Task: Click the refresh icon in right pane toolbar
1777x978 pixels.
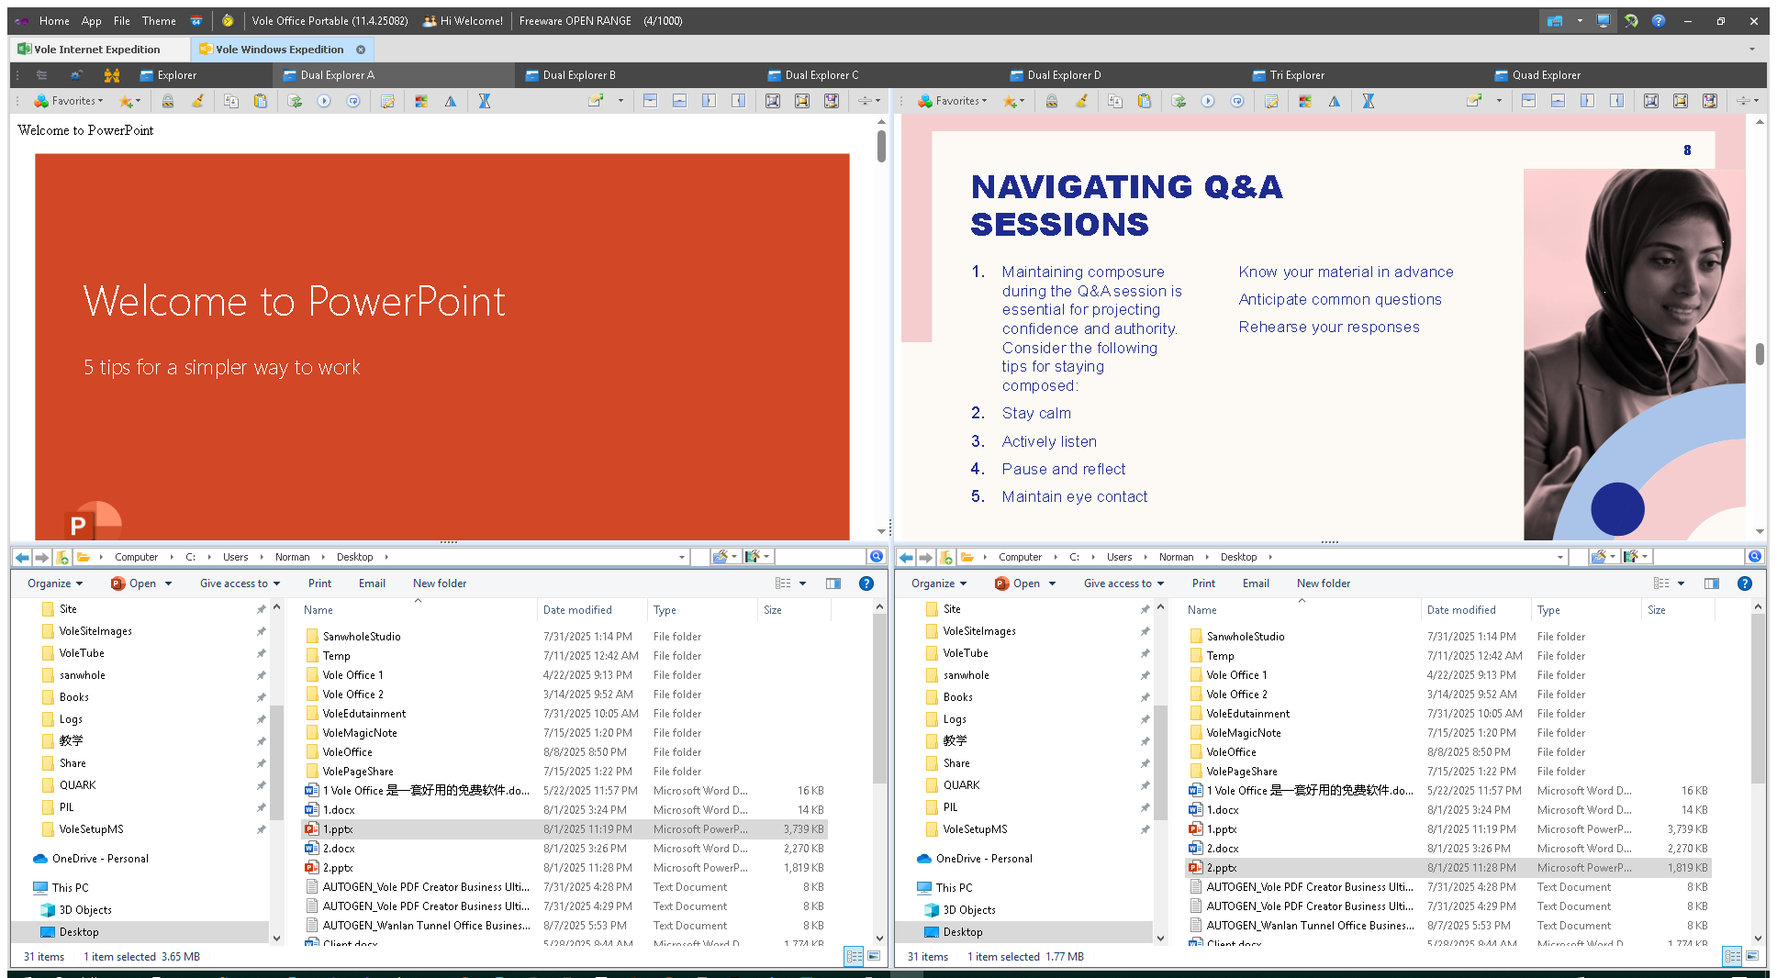Action: [x=1179, y=101]
